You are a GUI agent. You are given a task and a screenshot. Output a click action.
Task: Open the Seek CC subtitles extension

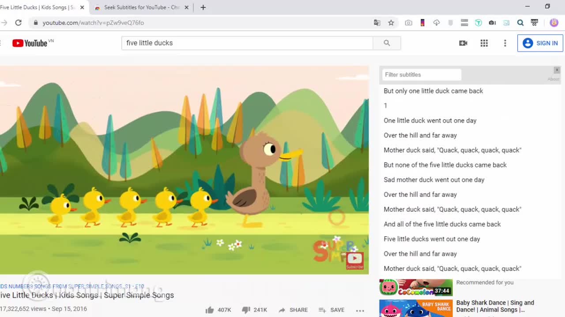[535, 22]
